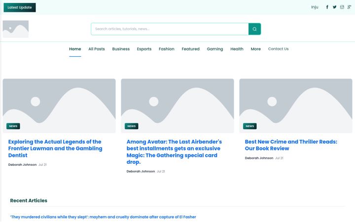
Task: Expand the More navigation menu
Action: (x=255, y=49)
